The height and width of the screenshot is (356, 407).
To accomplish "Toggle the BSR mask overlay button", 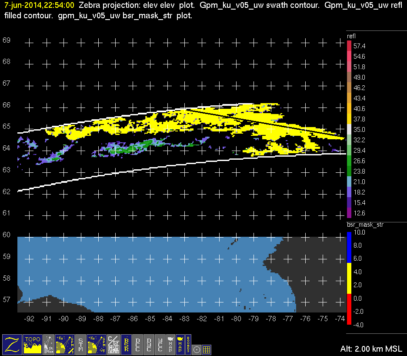I will 126,344.
